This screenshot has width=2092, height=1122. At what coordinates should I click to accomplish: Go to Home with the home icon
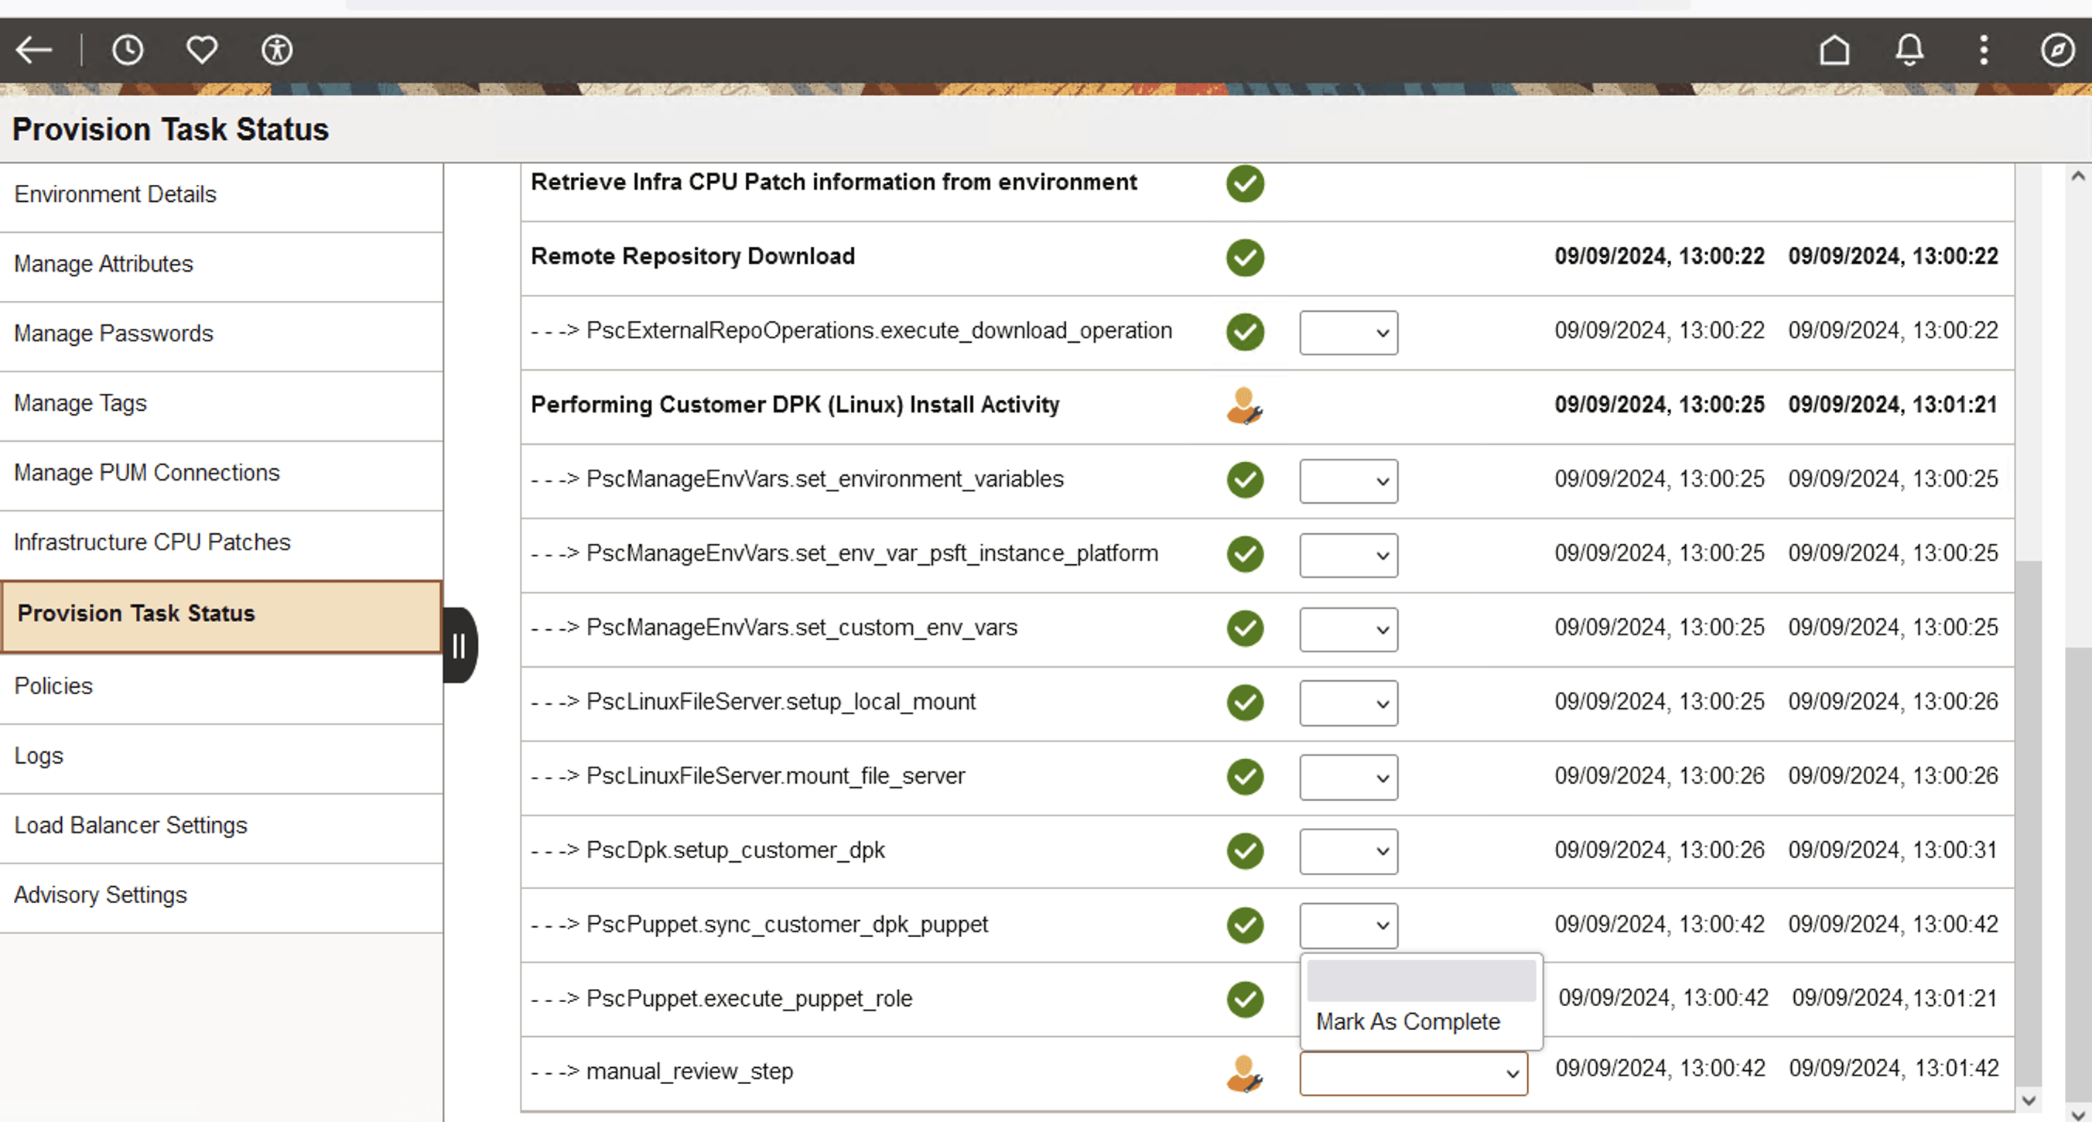[x=1834, y=50]
